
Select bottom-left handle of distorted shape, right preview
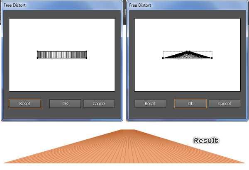click(x=163, y=58)
